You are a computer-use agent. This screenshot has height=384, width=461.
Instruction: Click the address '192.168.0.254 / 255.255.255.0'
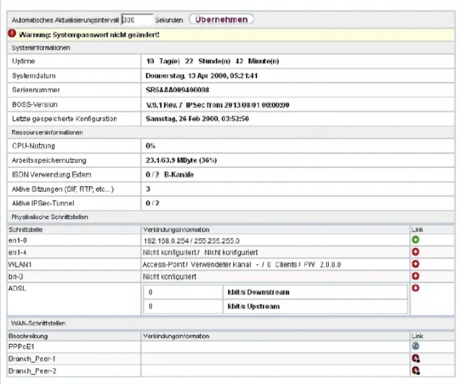(192, 241)
